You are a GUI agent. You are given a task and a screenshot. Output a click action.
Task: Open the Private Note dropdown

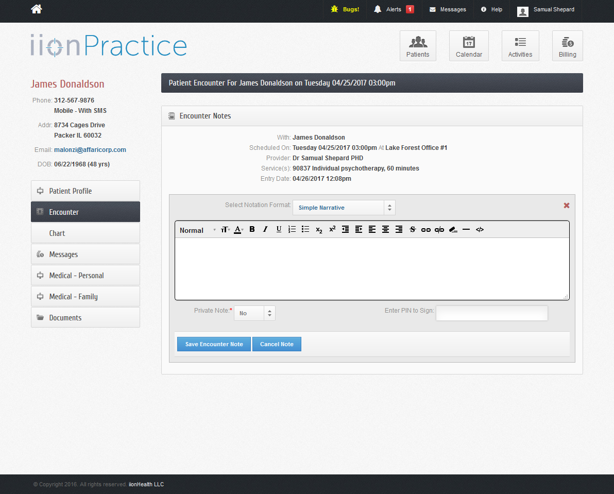[x=254, y=313]
